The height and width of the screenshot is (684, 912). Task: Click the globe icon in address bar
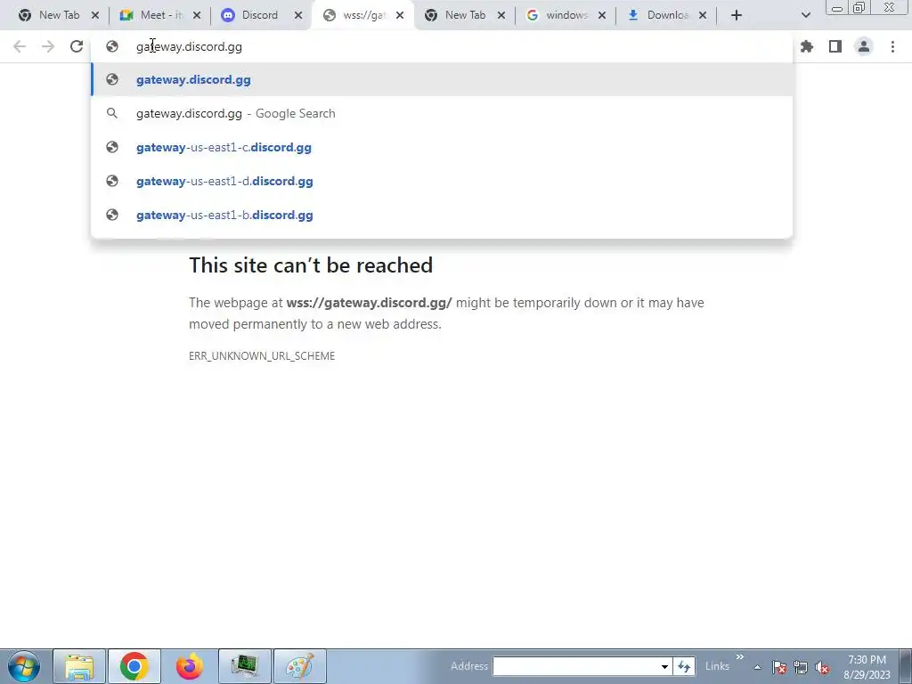pyautogui.click(x=111, y=46)
